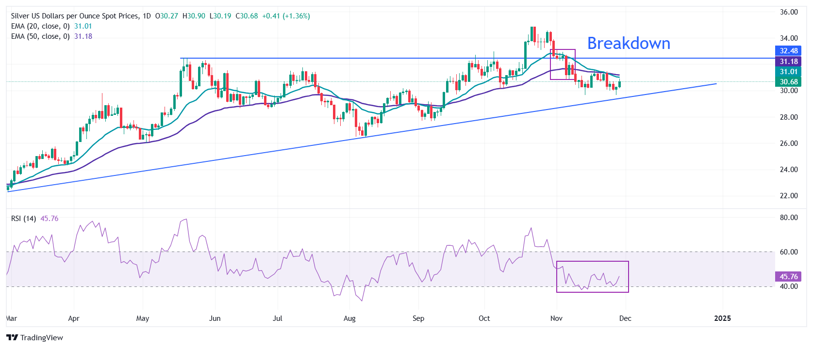Click the 45.76 RSI value label

[x=788, y=277]
